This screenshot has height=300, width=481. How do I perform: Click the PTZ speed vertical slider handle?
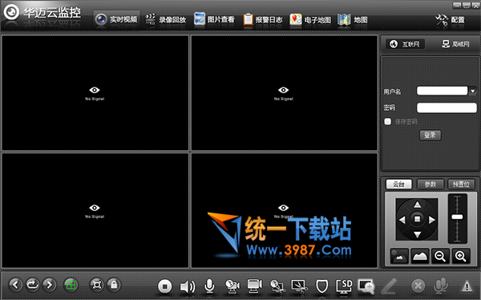tap(457, 217)
